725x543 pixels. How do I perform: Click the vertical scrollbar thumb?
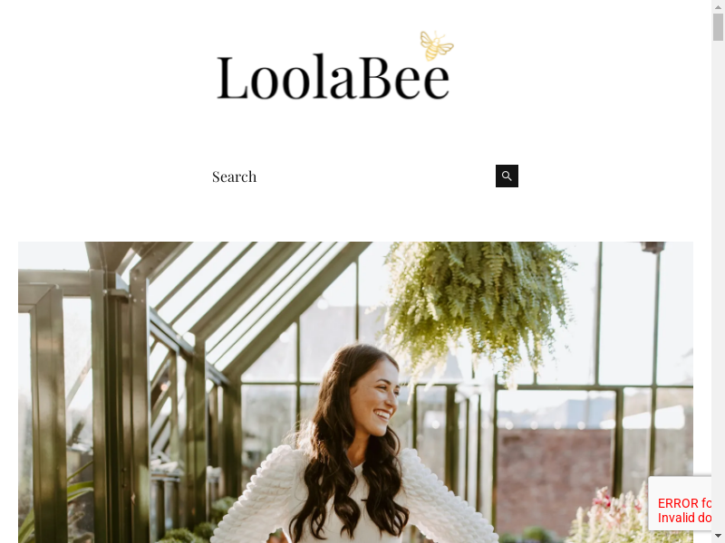718,27
